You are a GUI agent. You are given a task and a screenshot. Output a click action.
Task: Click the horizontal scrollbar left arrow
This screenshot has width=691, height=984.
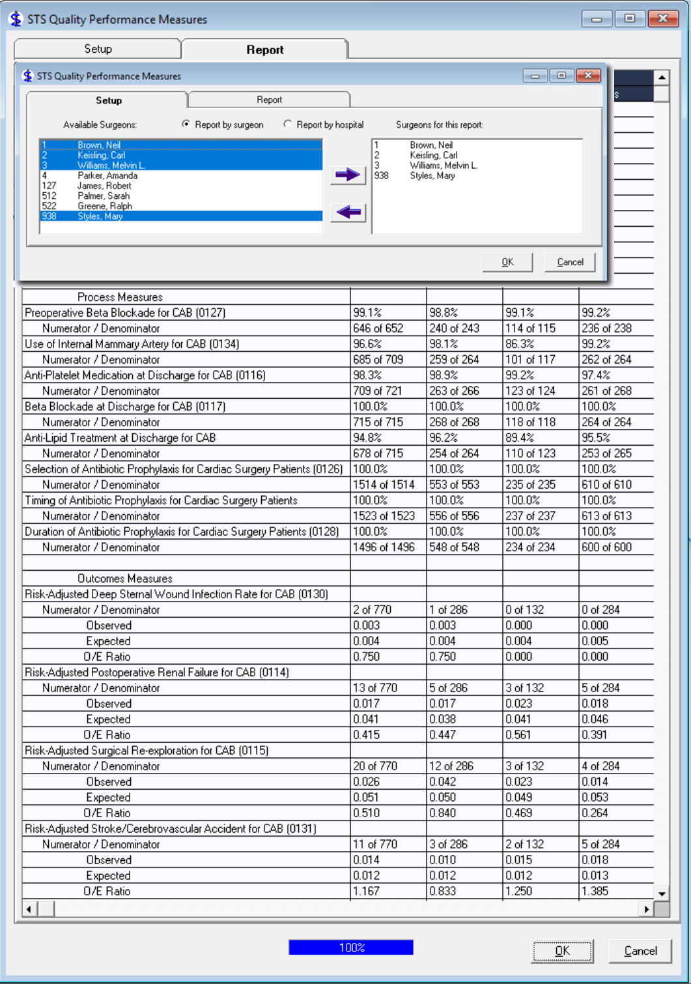[29, 909]
